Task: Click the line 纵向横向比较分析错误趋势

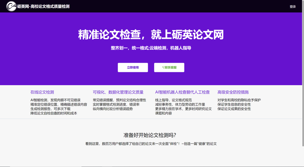Action: click(x=113, y=109)
